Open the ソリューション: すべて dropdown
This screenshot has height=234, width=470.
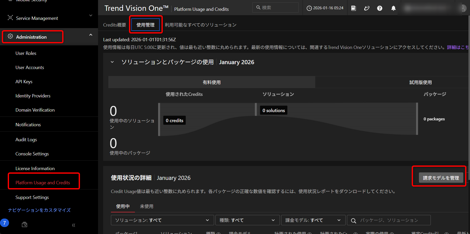[162, 220]
